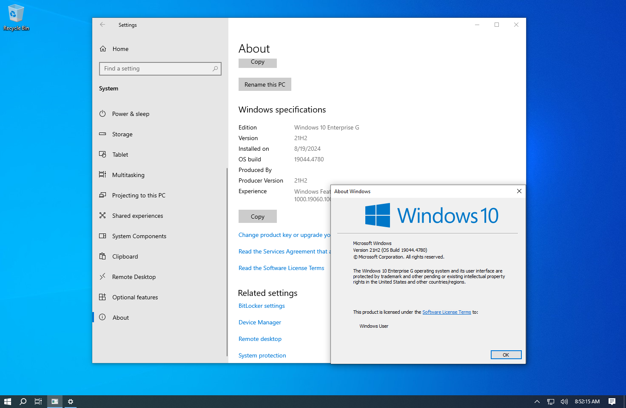Click Edition value Windows 10 Enterprise G
Viewport: 626px width, 408px height.
[327, 127]
